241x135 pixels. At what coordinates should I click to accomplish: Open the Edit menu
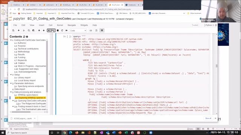point(23,25)
